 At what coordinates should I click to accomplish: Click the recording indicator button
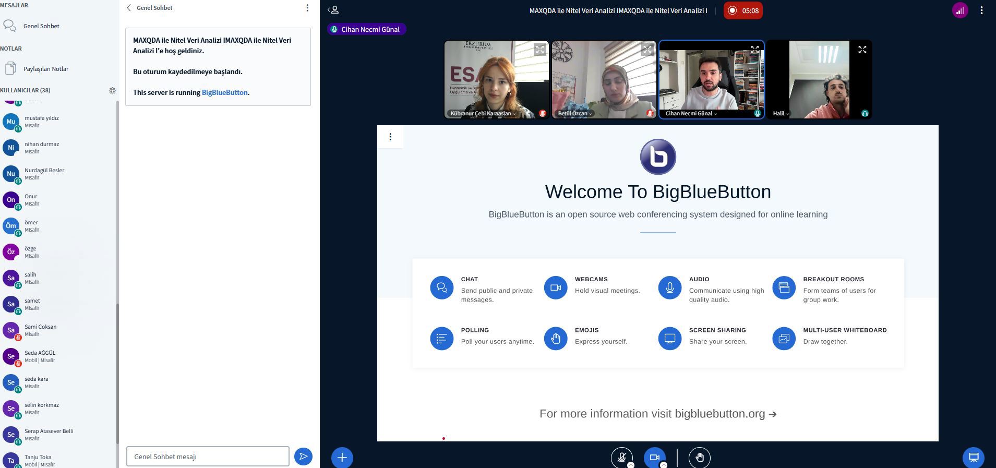tap(743, 10)
